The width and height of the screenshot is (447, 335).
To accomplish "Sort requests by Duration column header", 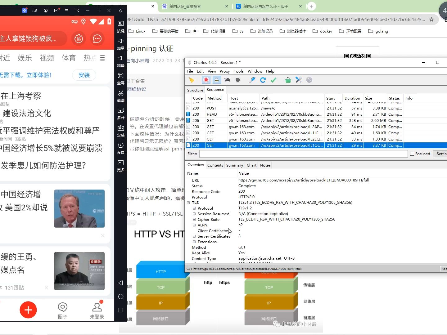I will tap(352, 98).
